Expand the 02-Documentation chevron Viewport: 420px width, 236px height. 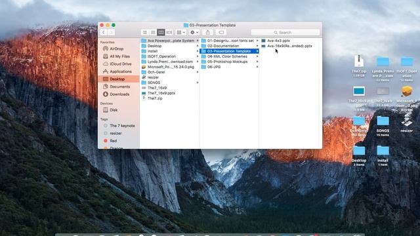257,46
